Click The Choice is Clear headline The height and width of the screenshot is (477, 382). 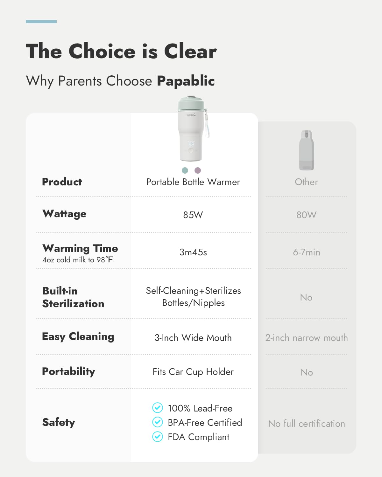(x=121, y=51)
